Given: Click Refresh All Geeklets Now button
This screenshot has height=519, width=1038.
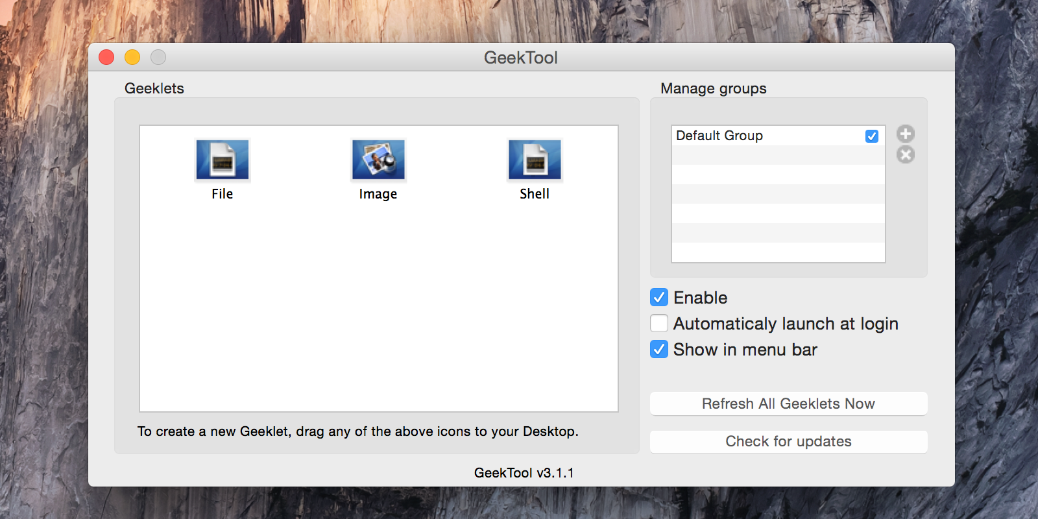Looking at the screenshot, I should [788, 404].
